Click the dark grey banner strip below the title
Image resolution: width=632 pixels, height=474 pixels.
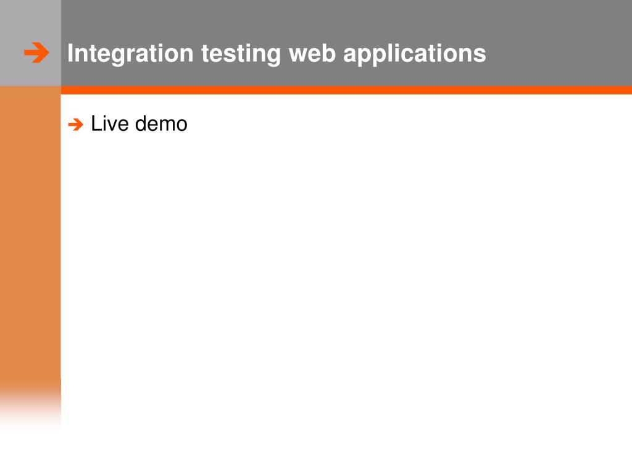click(x=346, y=77)
